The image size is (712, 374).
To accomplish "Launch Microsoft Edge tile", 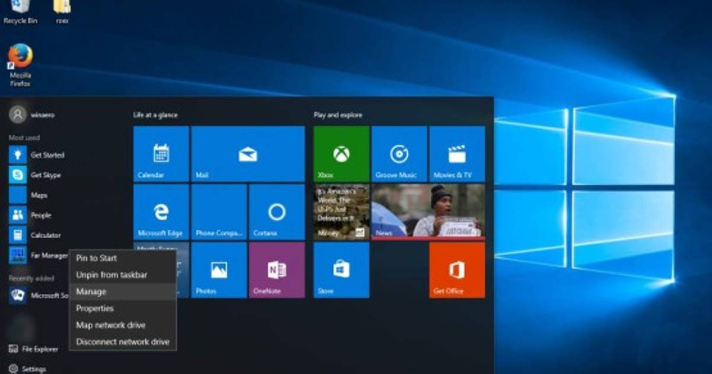I will [161, 212].
